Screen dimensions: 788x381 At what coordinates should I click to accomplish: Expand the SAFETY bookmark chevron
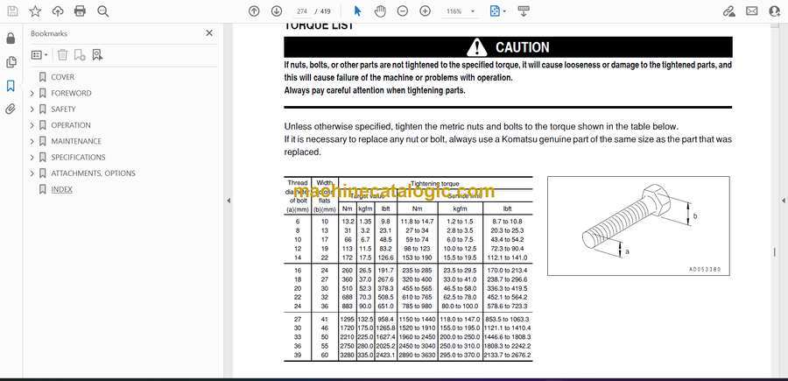coord(32,109)
